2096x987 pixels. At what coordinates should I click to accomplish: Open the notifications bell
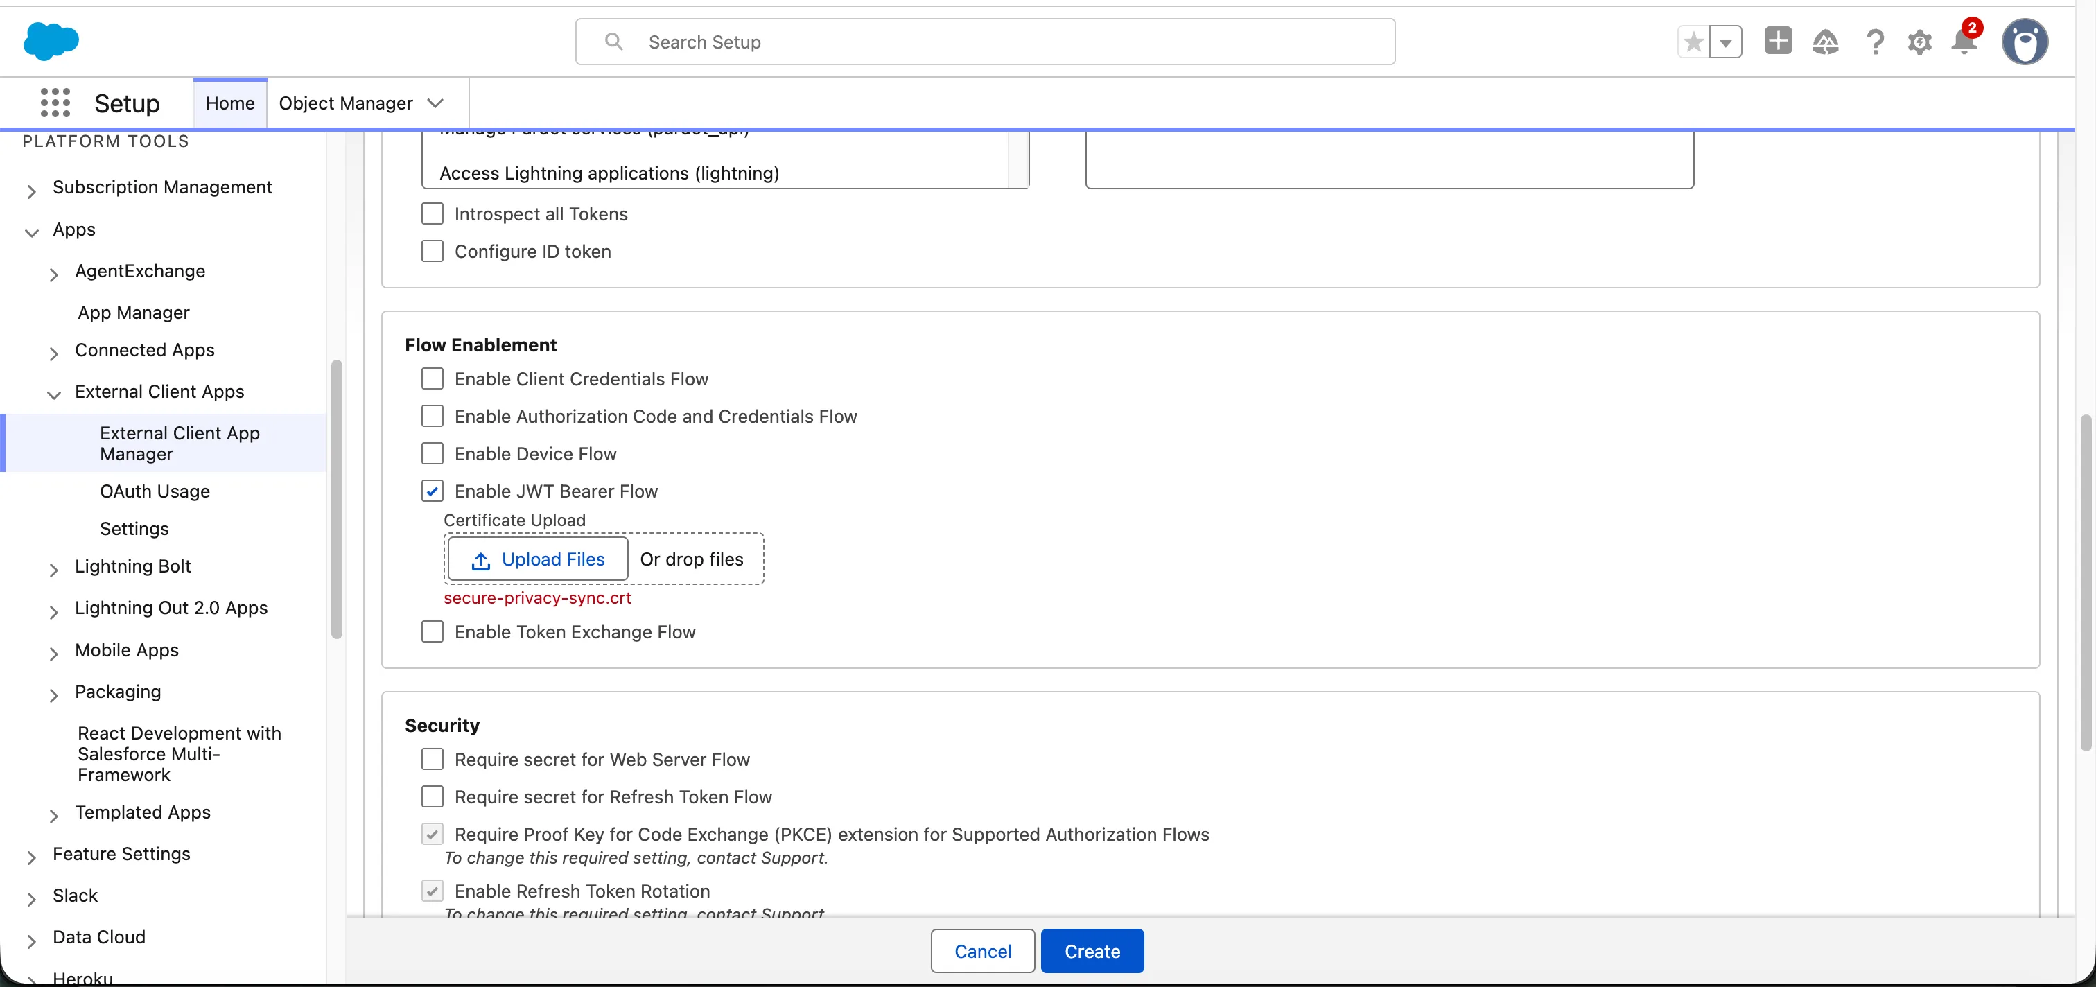click(1964, 41)
